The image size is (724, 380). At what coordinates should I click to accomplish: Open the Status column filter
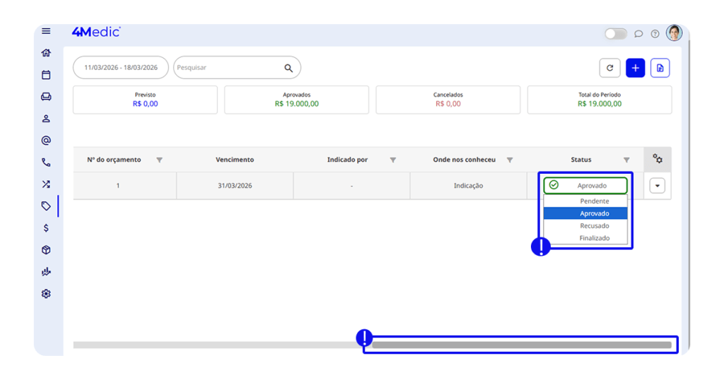(626, 160)
